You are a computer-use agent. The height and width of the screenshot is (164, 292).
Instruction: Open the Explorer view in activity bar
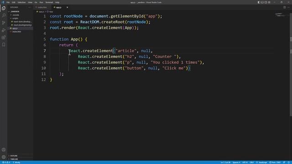click(x=4, y=8)
